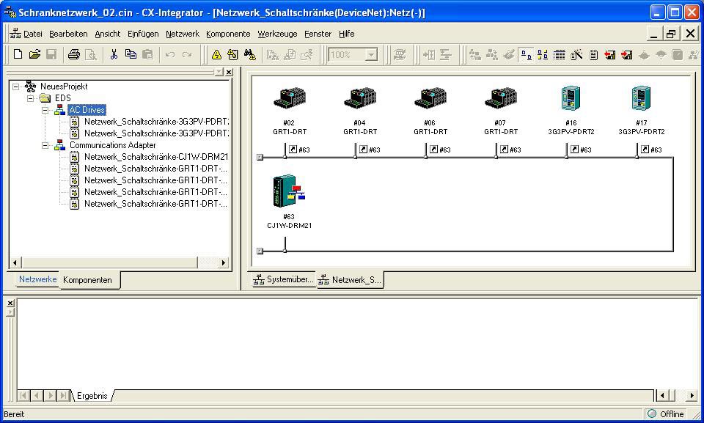Collapse the AC Drives tree node
This screenshot has width=704, height=423.
click(x=45, y=109)
